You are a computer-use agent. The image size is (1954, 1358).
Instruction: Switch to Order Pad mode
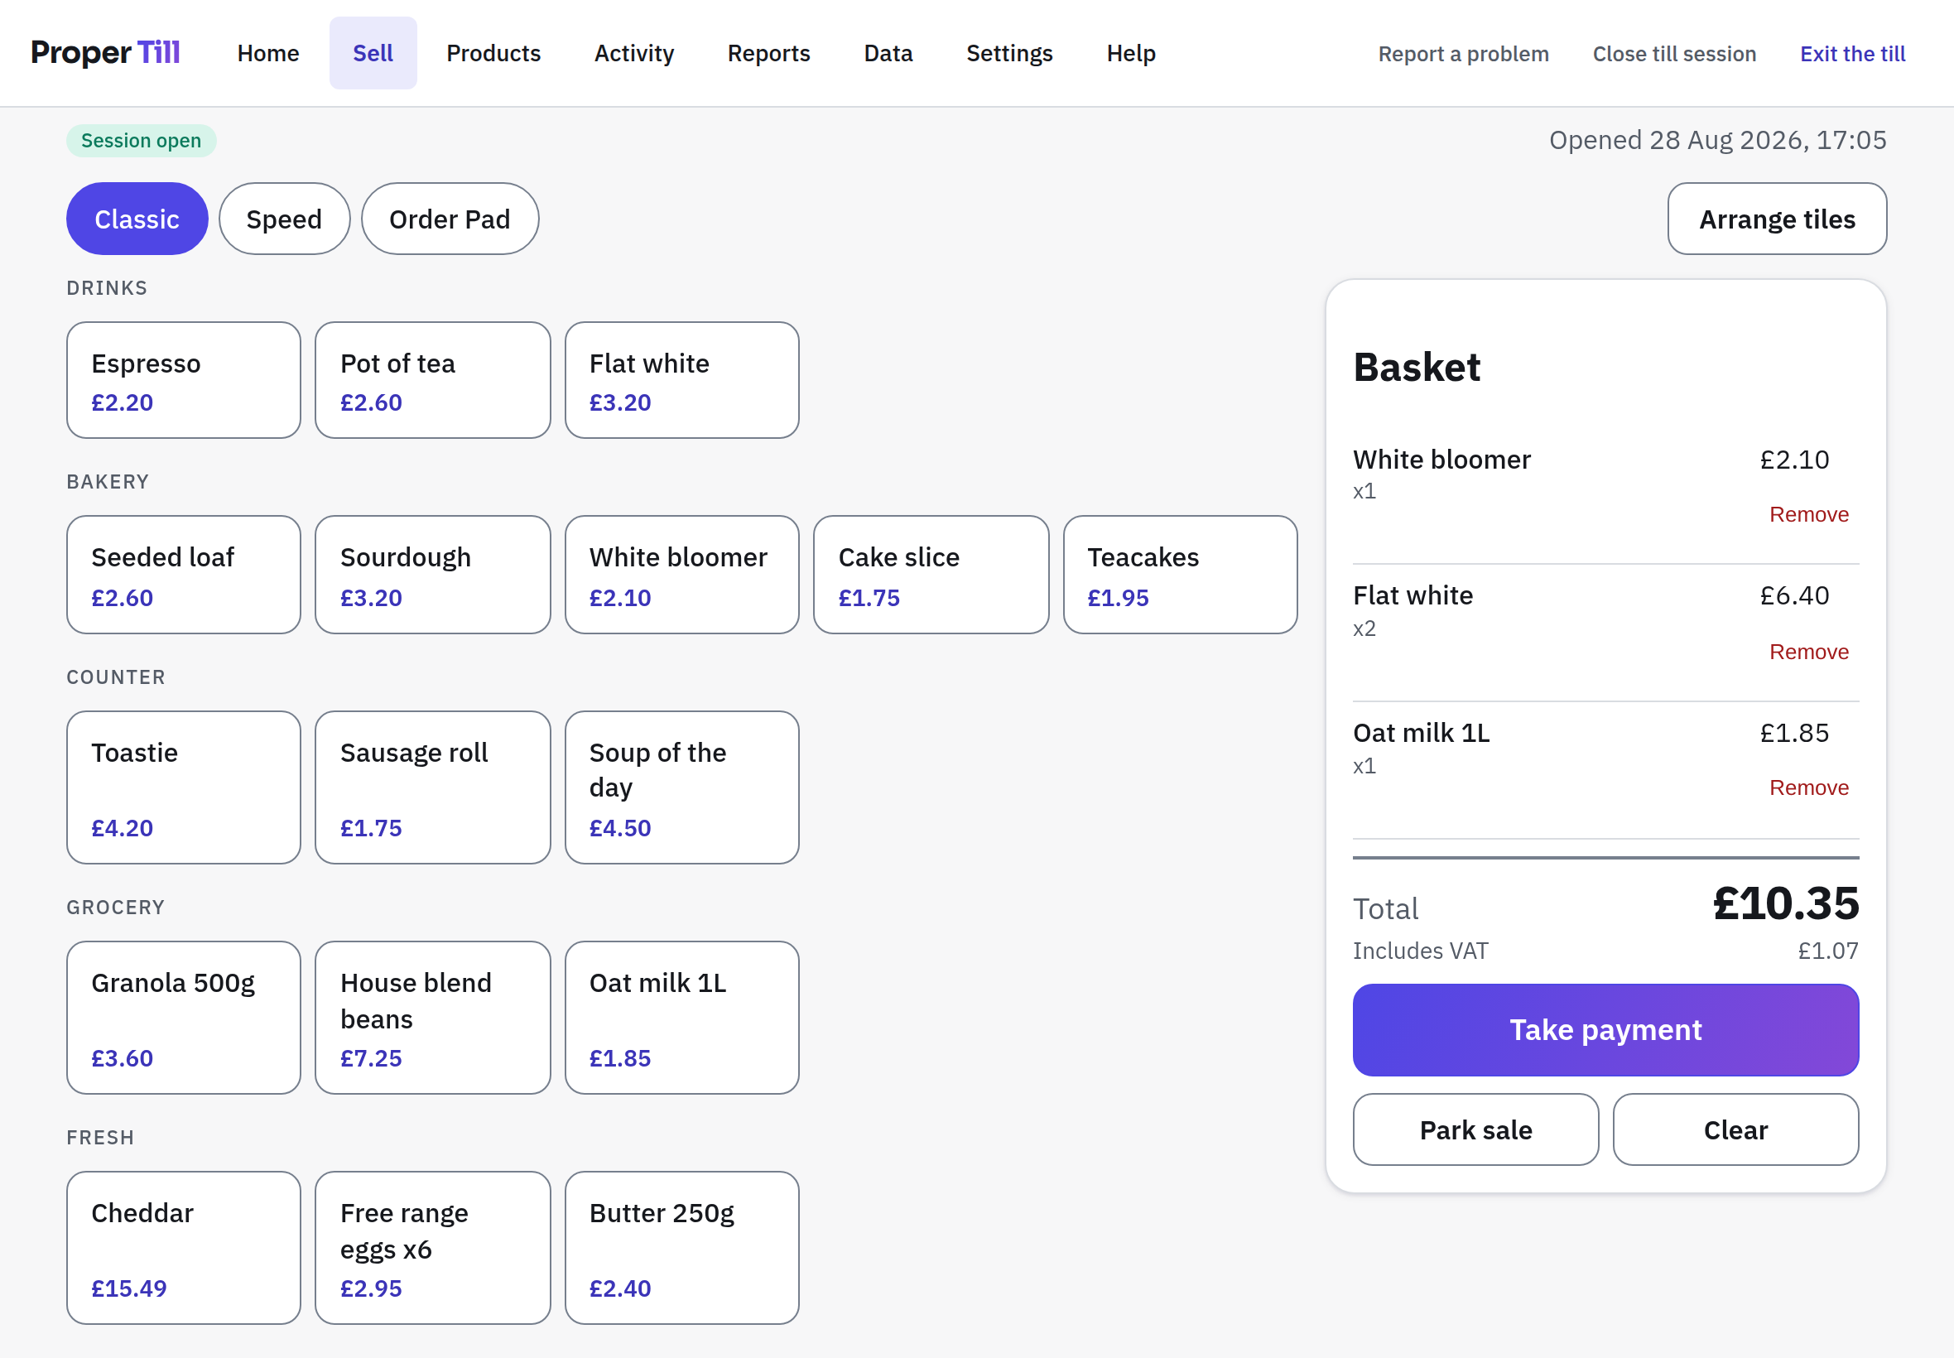pos(450,219)
